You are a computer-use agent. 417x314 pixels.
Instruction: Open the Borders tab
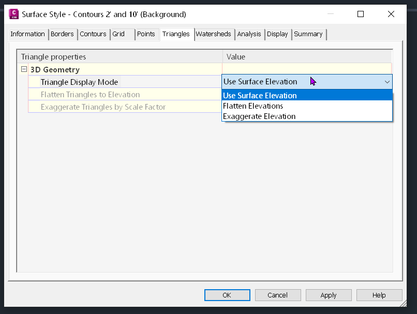tap(63, 34)
